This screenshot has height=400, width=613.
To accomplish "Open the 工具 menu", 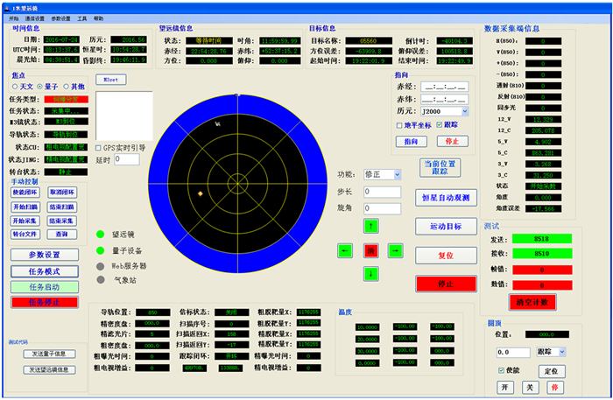I will (x=81, y=18).
